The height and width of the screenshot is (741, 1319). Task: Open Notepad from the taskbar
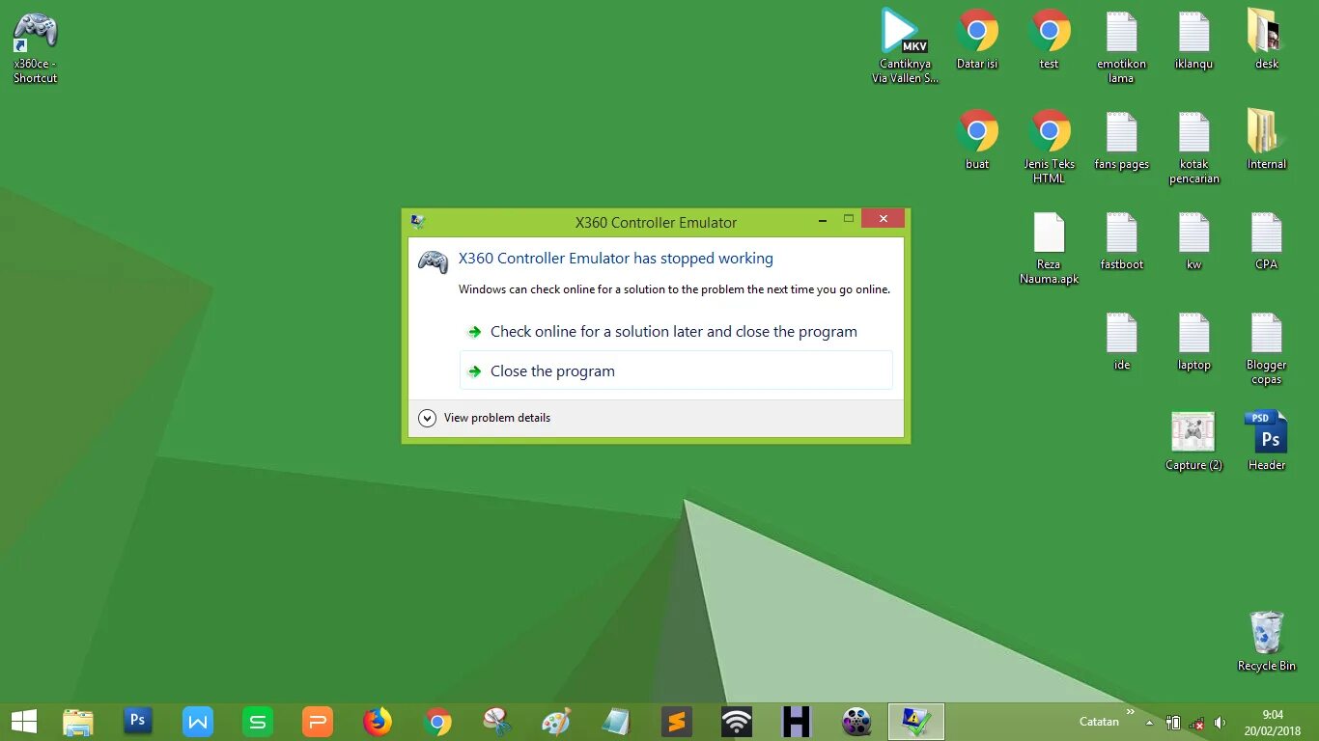click(617, 722)
